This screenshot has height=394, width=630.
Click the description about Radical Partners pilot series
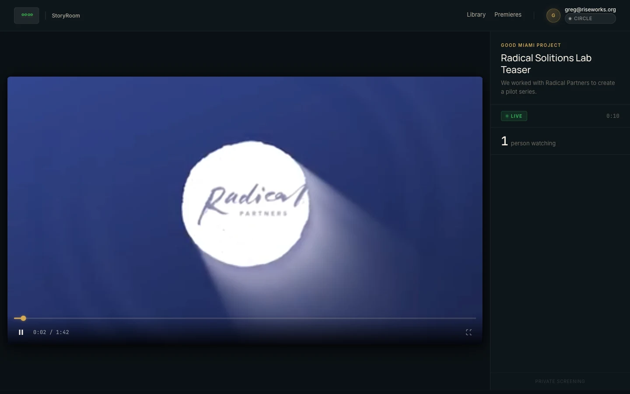tap(558, 87)
